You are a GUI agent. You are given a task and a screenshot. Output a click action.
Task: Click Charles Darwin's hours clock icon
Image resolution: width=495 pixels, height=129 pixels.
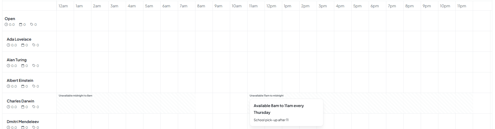point(8,107)
